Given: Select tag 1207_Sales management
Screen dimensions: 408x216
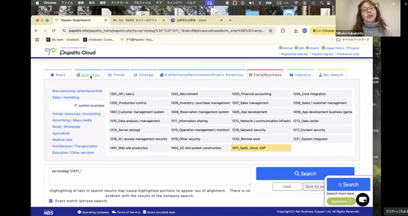Looking at the screenshot, I should pos(261,103).
